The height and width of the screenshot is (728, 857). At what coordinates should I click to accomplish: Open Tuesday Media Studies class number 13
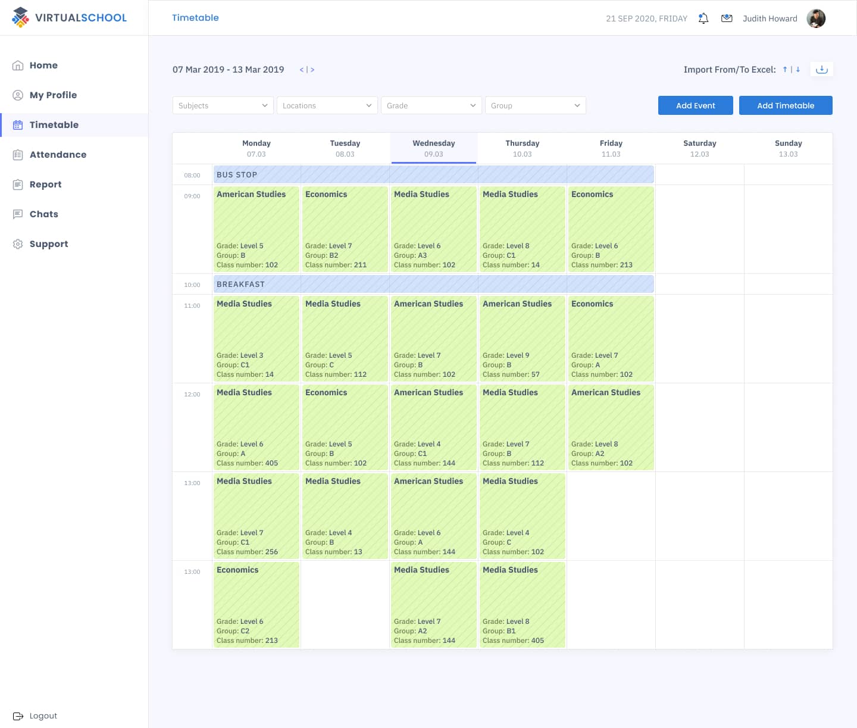(x=345, y=516)
